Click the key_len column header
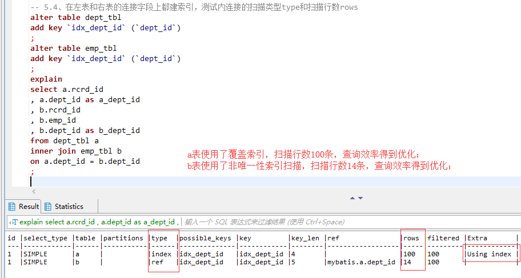The image size is (521, 278). tap(305, 238)
